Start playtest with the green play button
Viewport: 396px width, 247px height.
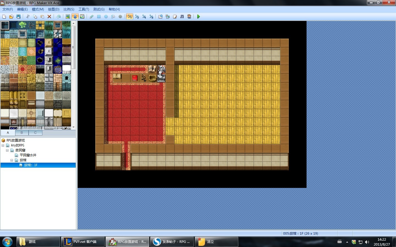198,17
